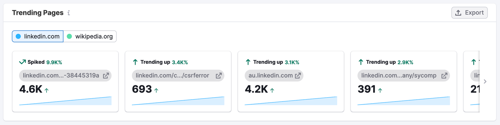Viewport: 500px width, 125px height.
Task: Switch to the wikipedia.org tab
Action: [90, 36]
